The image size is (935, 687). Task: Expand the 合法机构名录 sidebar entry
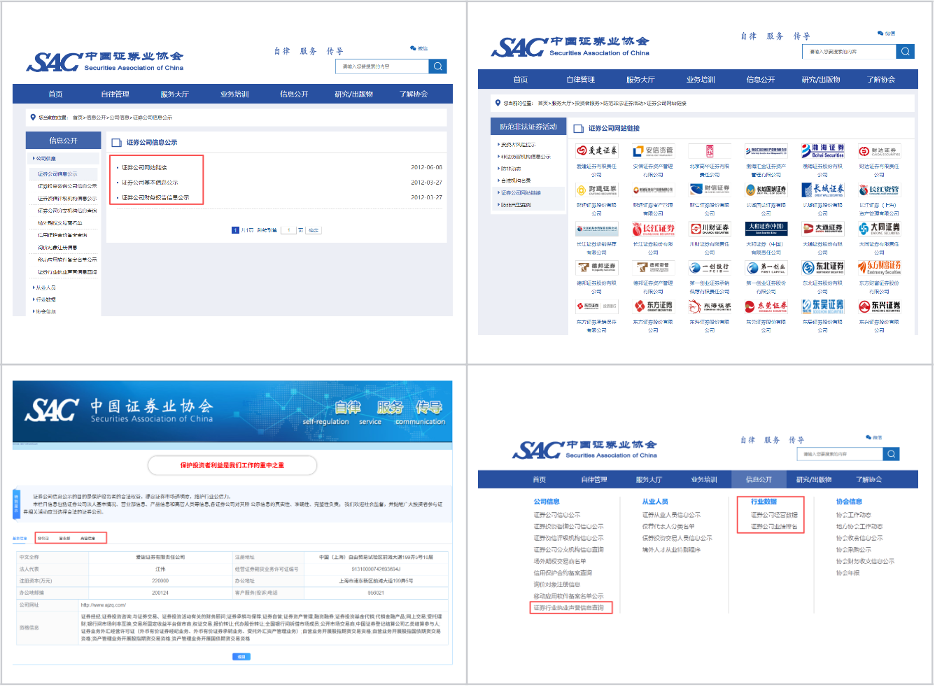click(515, 180)
